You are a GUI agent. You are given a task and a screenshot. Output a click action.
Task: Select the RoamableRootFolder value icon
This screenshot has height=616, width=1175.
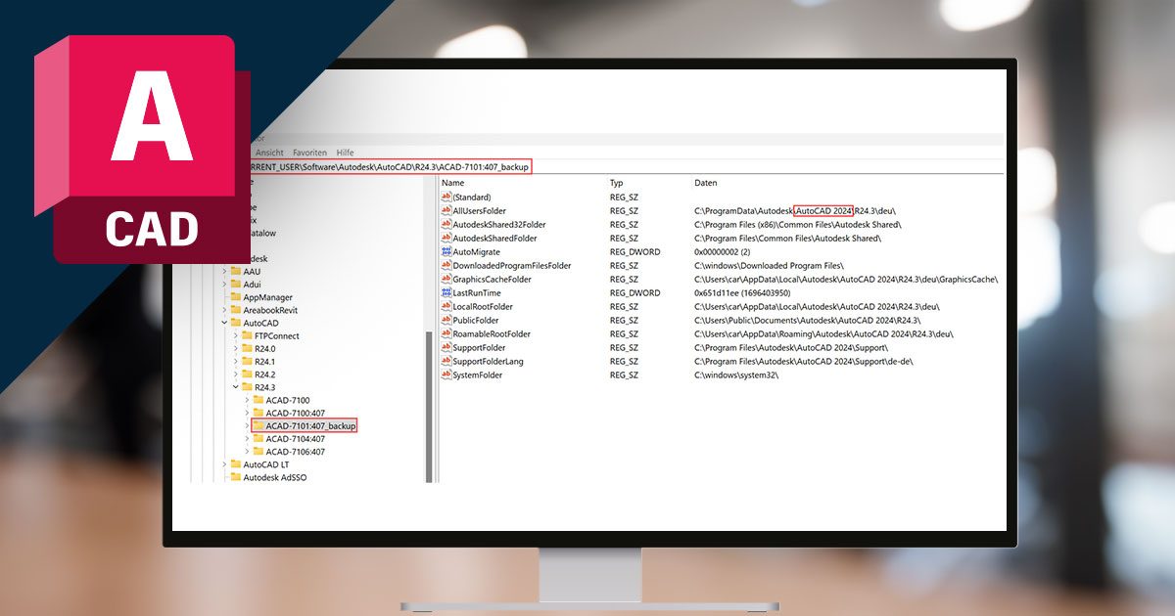[x=446, y=334]
